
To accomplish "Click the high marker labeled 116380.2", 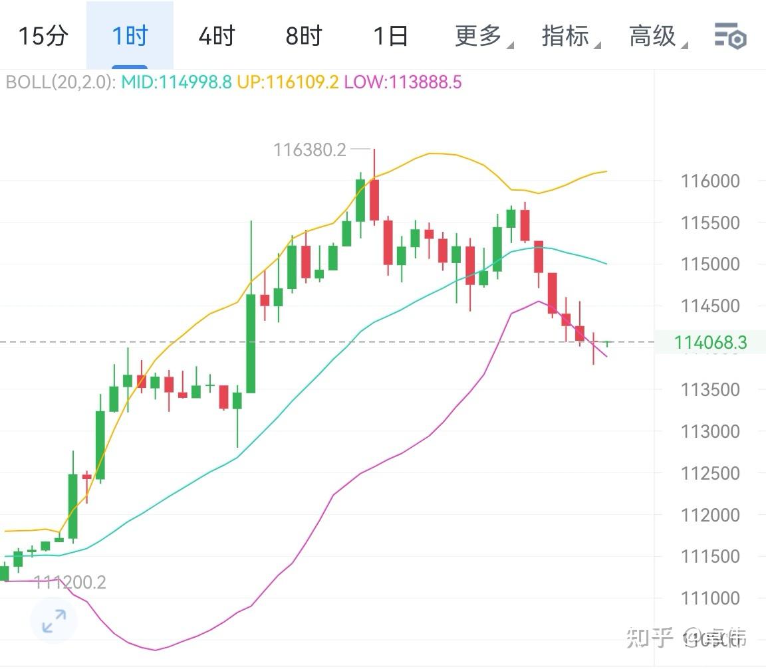I will 311,149.
